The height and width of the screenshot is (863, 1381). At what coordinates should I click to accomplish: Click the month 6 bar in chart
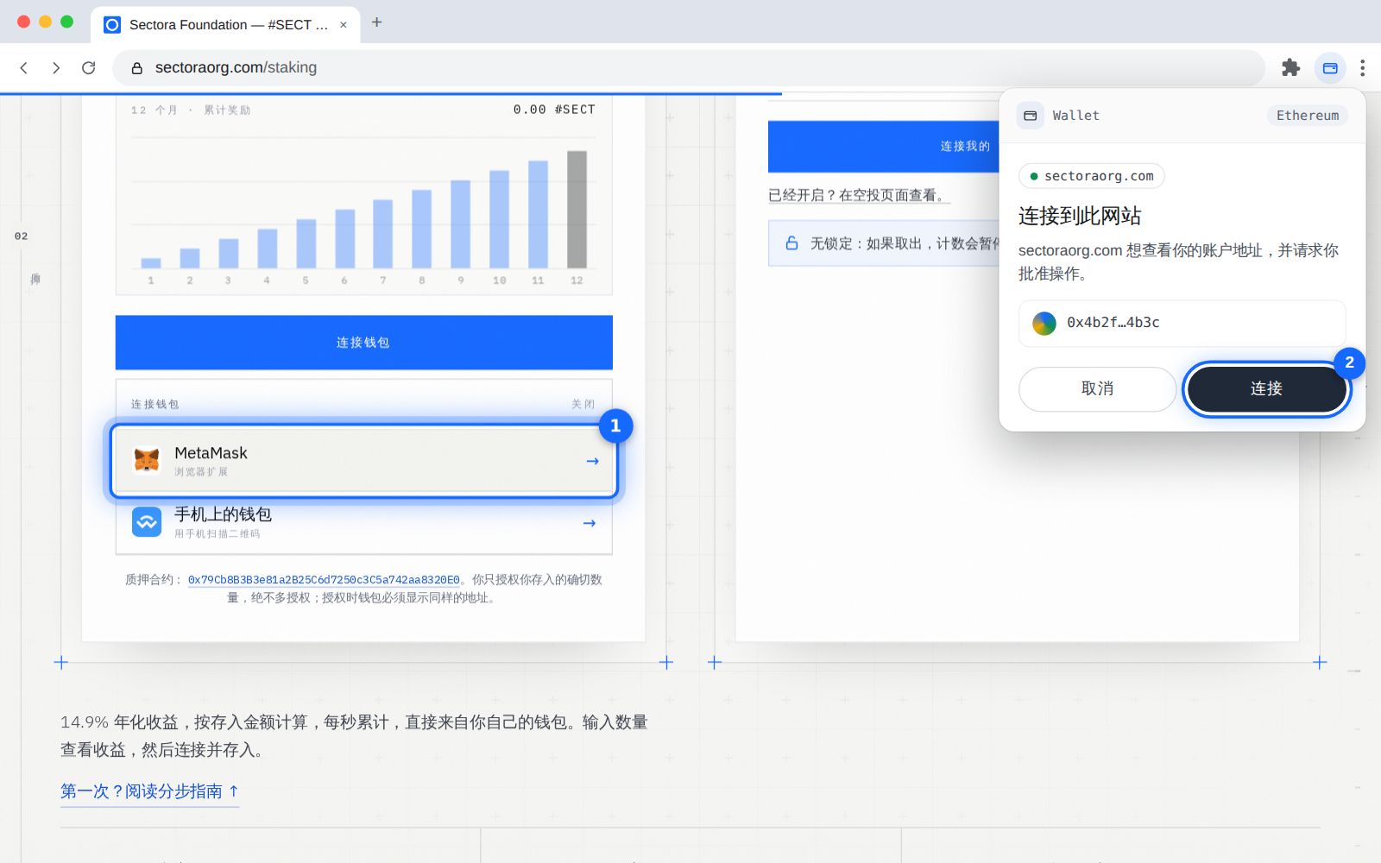(x=345, y=239)
